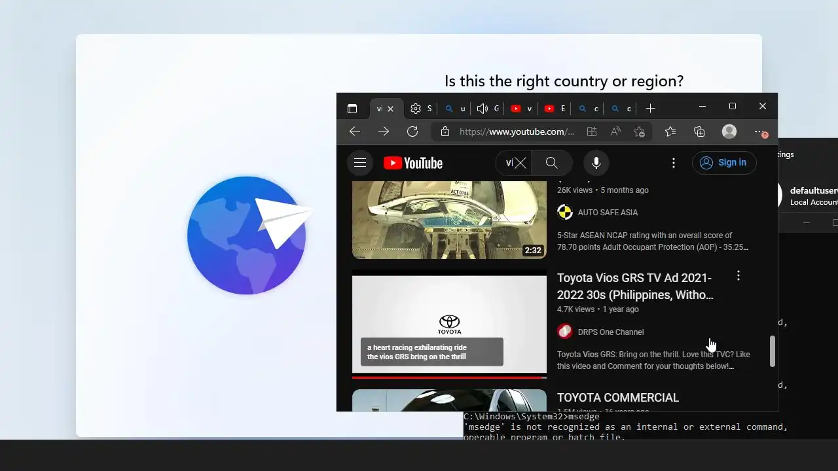Close the active 'vi' browser tab
Screen dimensions: 838x471
coord(391,109)
